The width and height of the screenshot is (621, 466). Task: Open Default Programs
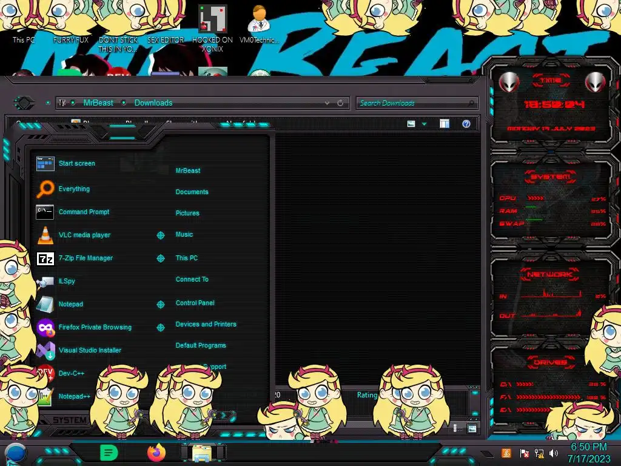[x=201, y=345]
